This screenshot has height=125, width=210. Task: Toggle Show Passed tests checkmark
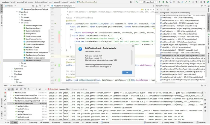(x=9, y=89)
